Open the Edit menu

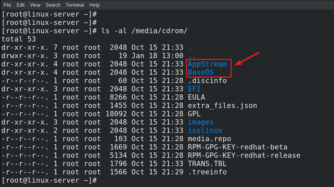point(21,5)
